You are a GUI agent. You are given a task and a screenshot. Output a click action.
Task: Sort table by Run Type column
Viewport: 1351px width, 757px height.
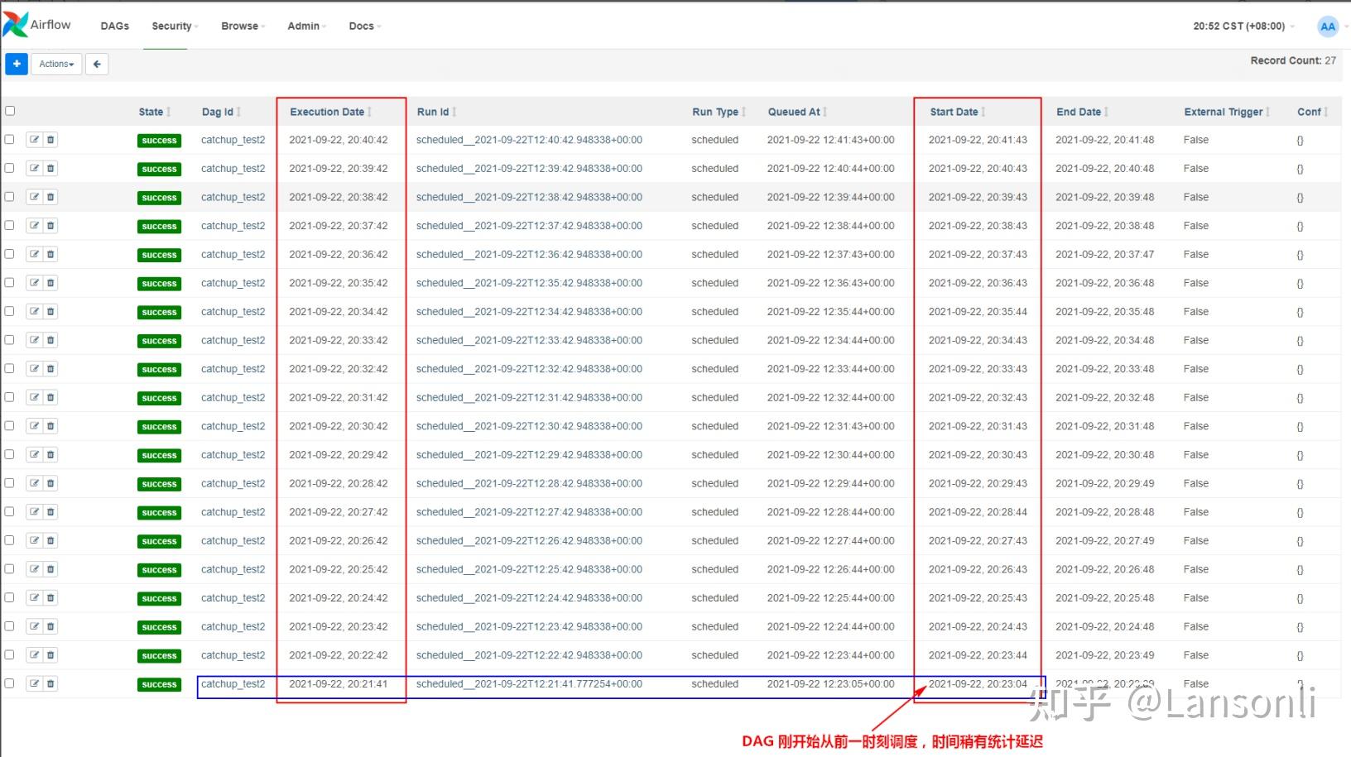719,112
